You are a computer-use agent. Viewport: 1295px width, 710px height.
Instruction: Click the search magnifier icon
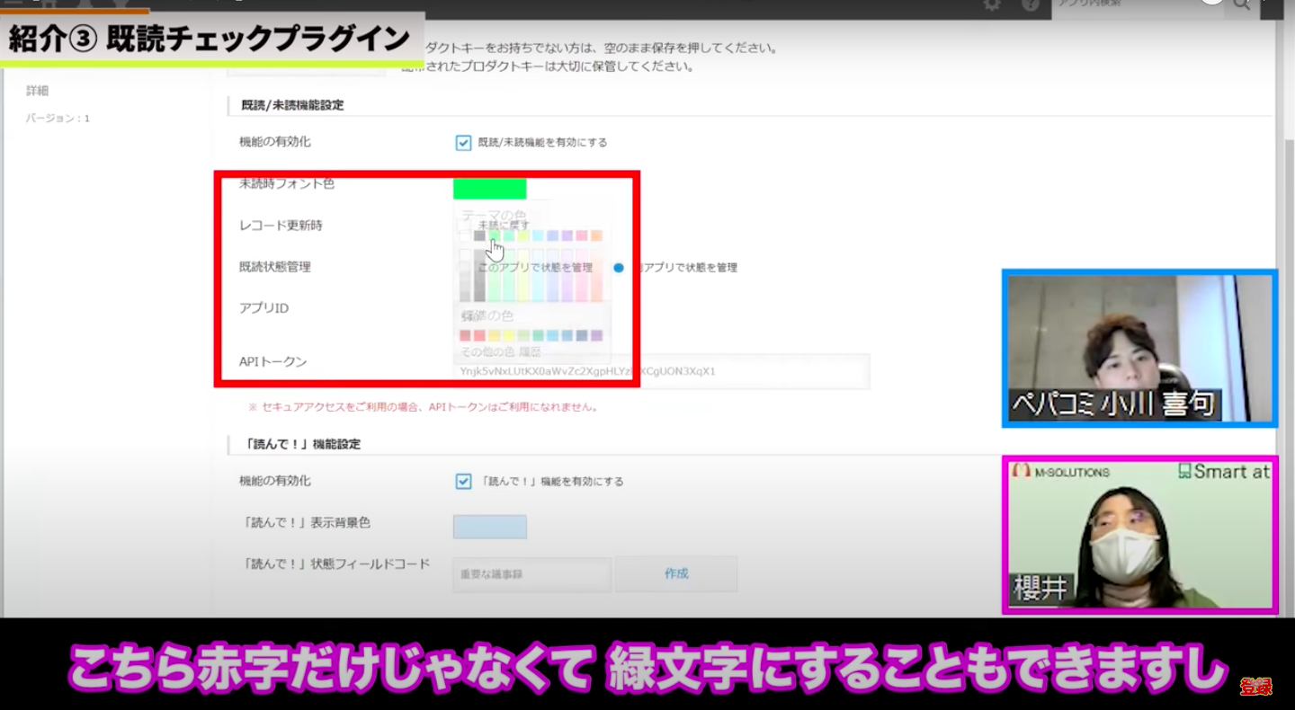click(x=1242, y=5)
